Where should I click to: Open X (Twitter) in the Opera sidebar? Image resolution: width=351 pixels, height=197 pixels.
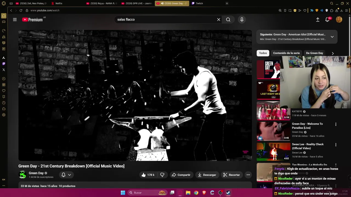4,70
